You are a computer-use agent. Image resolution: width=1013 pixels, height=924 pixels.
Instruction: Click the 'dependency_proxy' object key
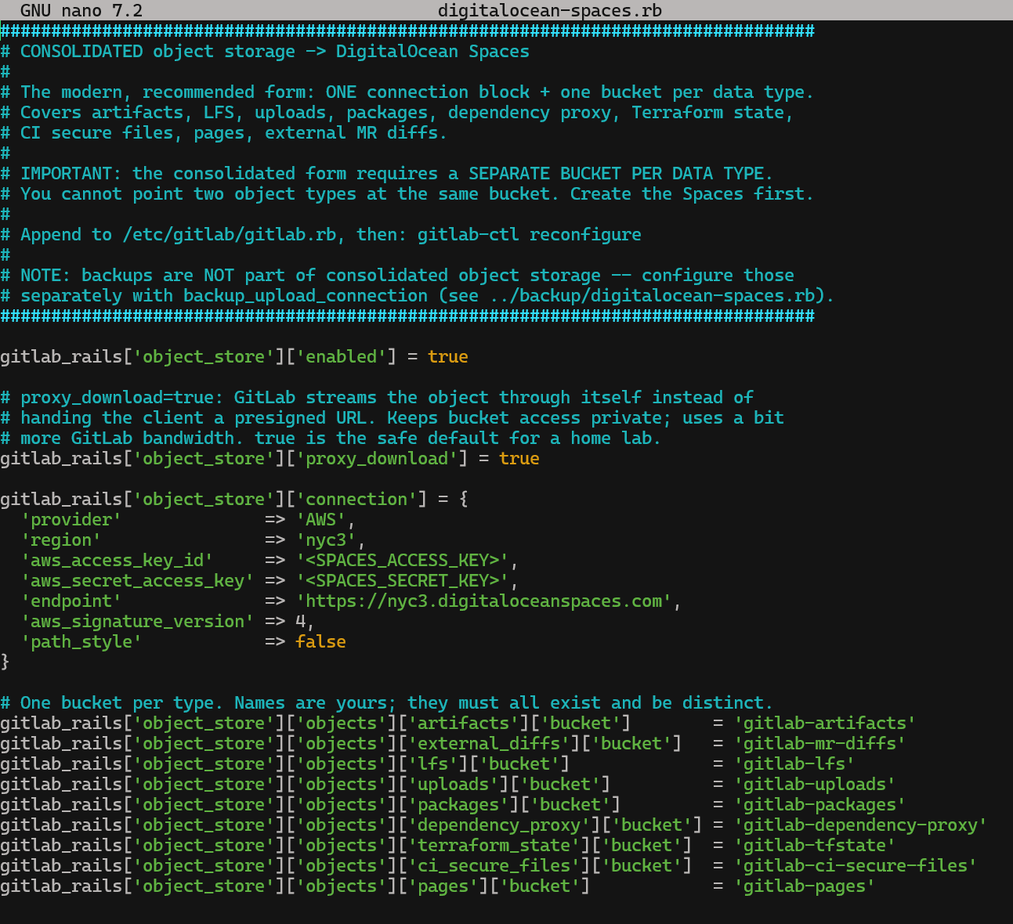(x=499, y=825)
